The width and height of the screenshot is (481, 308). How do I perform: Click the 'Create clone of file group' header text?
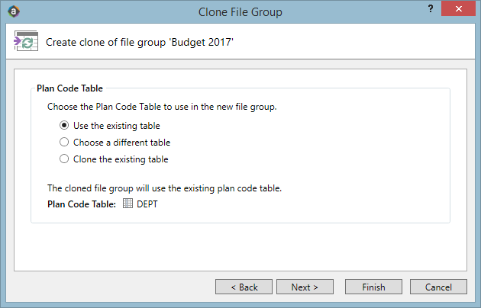[x=140, y=42]
